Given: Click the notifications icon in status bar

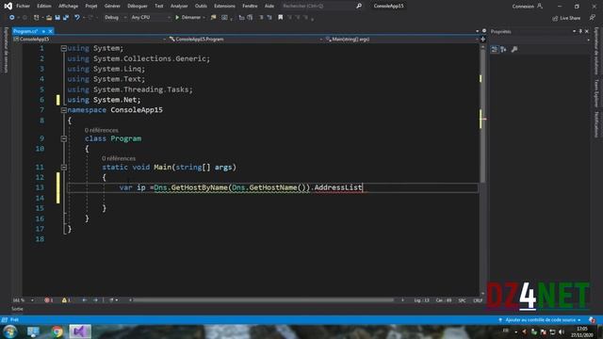Looking at the screenshot, I should click(593, 320).
